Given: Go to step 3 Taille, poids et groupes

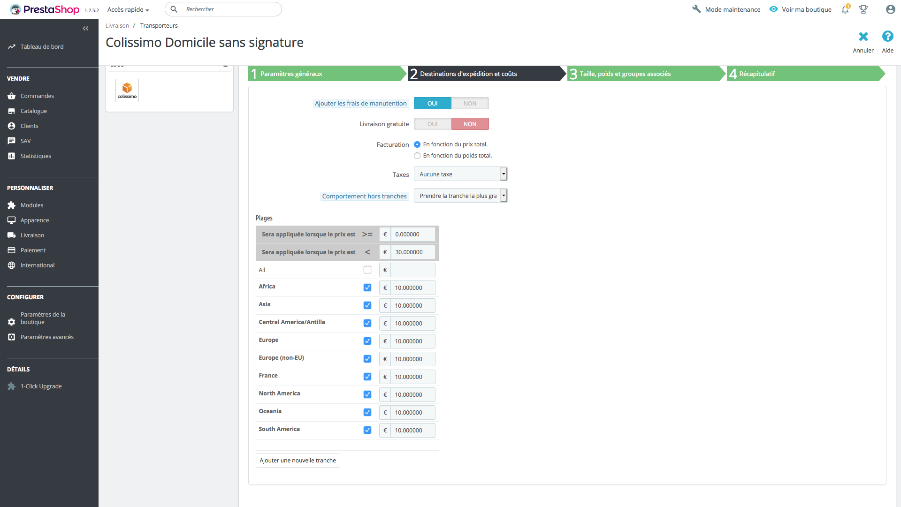Looking at the screenshot, I should (646, 74).
